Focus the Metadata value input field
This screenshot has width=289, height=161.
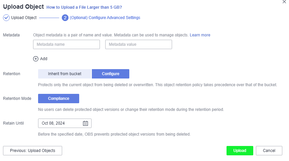(x=139, y=44)
